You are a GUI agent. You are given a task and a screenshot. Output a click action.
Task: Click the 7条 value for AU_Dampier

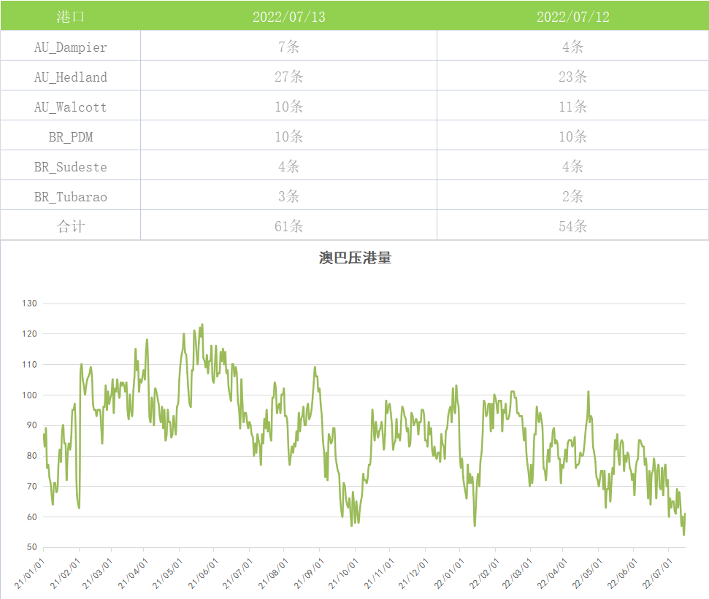(288, 47)
